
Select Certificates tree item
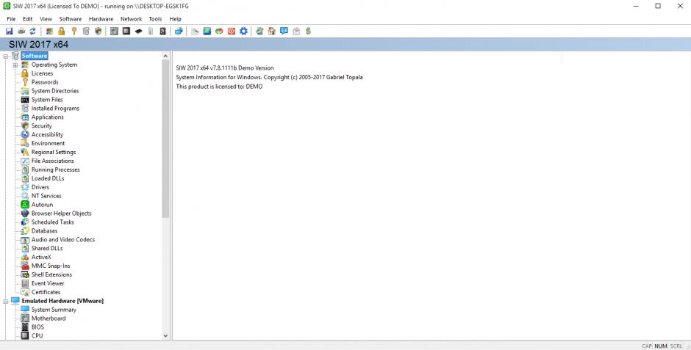pos(46,292)
